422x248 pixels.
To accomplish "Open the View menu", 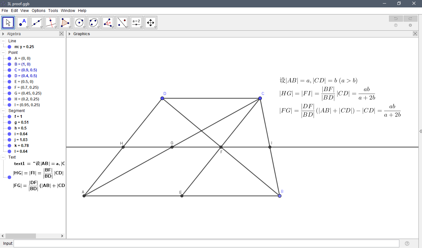I will pos(24,10).
